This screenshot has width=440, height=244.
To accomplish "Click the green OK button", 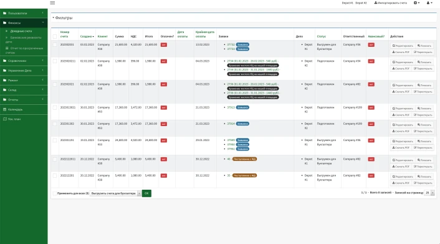I will (x=146, y=193).
